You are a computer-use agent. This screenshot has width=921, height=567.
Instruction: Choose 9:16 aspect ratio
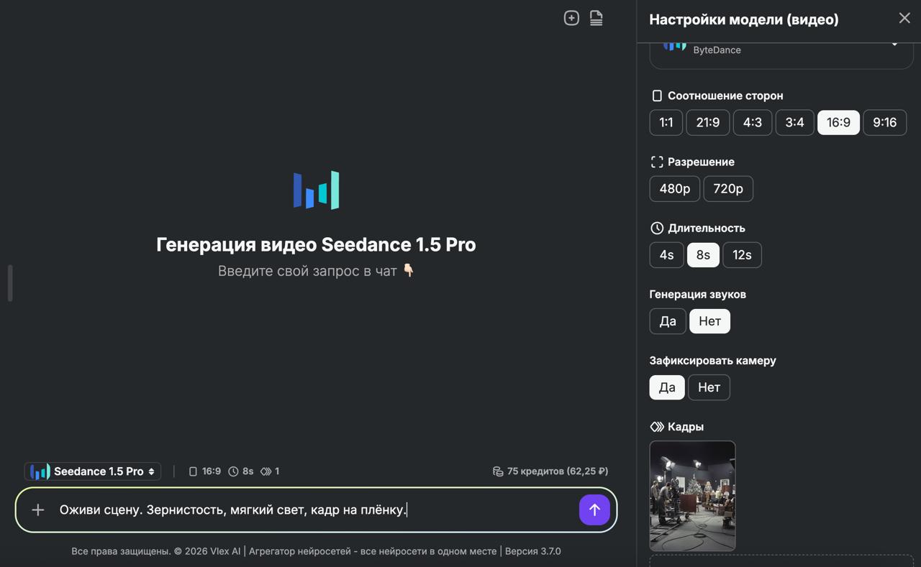(x=884, y=122)
